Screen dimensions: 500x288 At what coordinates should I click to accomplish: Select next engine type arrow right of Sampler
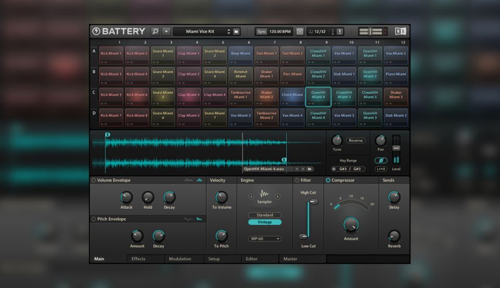[278, 196]
